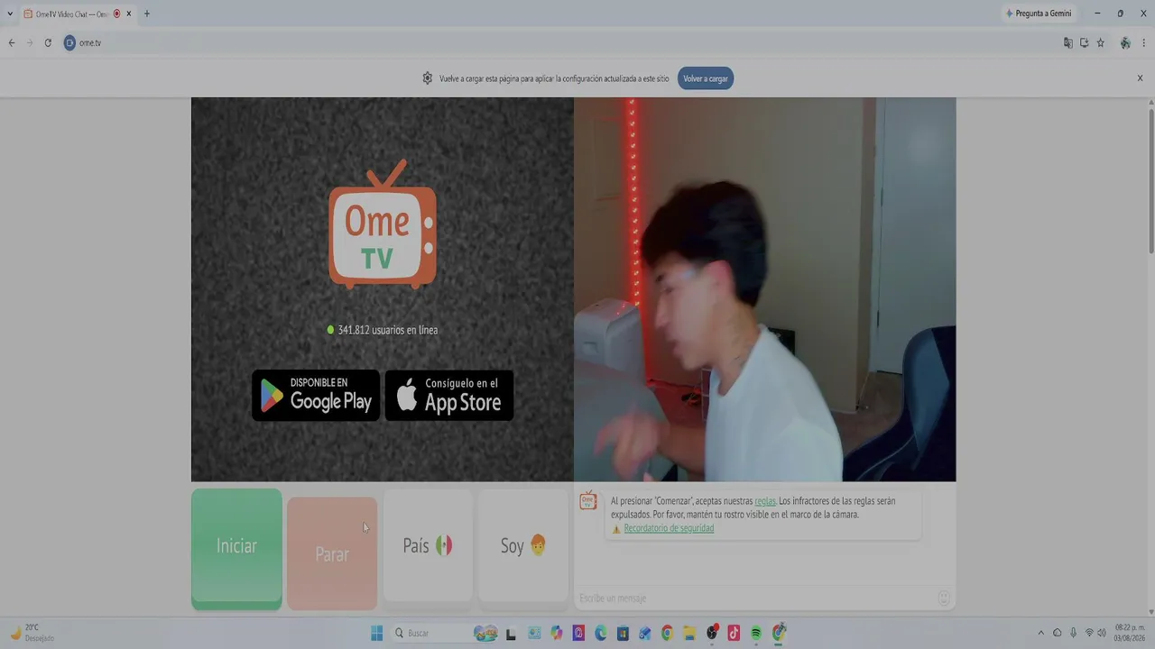
Task: Open the tab search dropdown
Action: (x=10, y=14)
